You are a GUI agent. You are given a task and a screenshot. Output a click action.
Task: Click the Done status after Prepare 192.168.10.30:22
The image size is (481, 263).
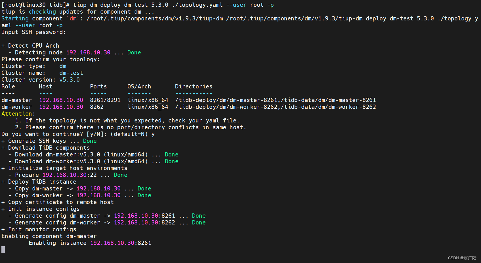120,175
